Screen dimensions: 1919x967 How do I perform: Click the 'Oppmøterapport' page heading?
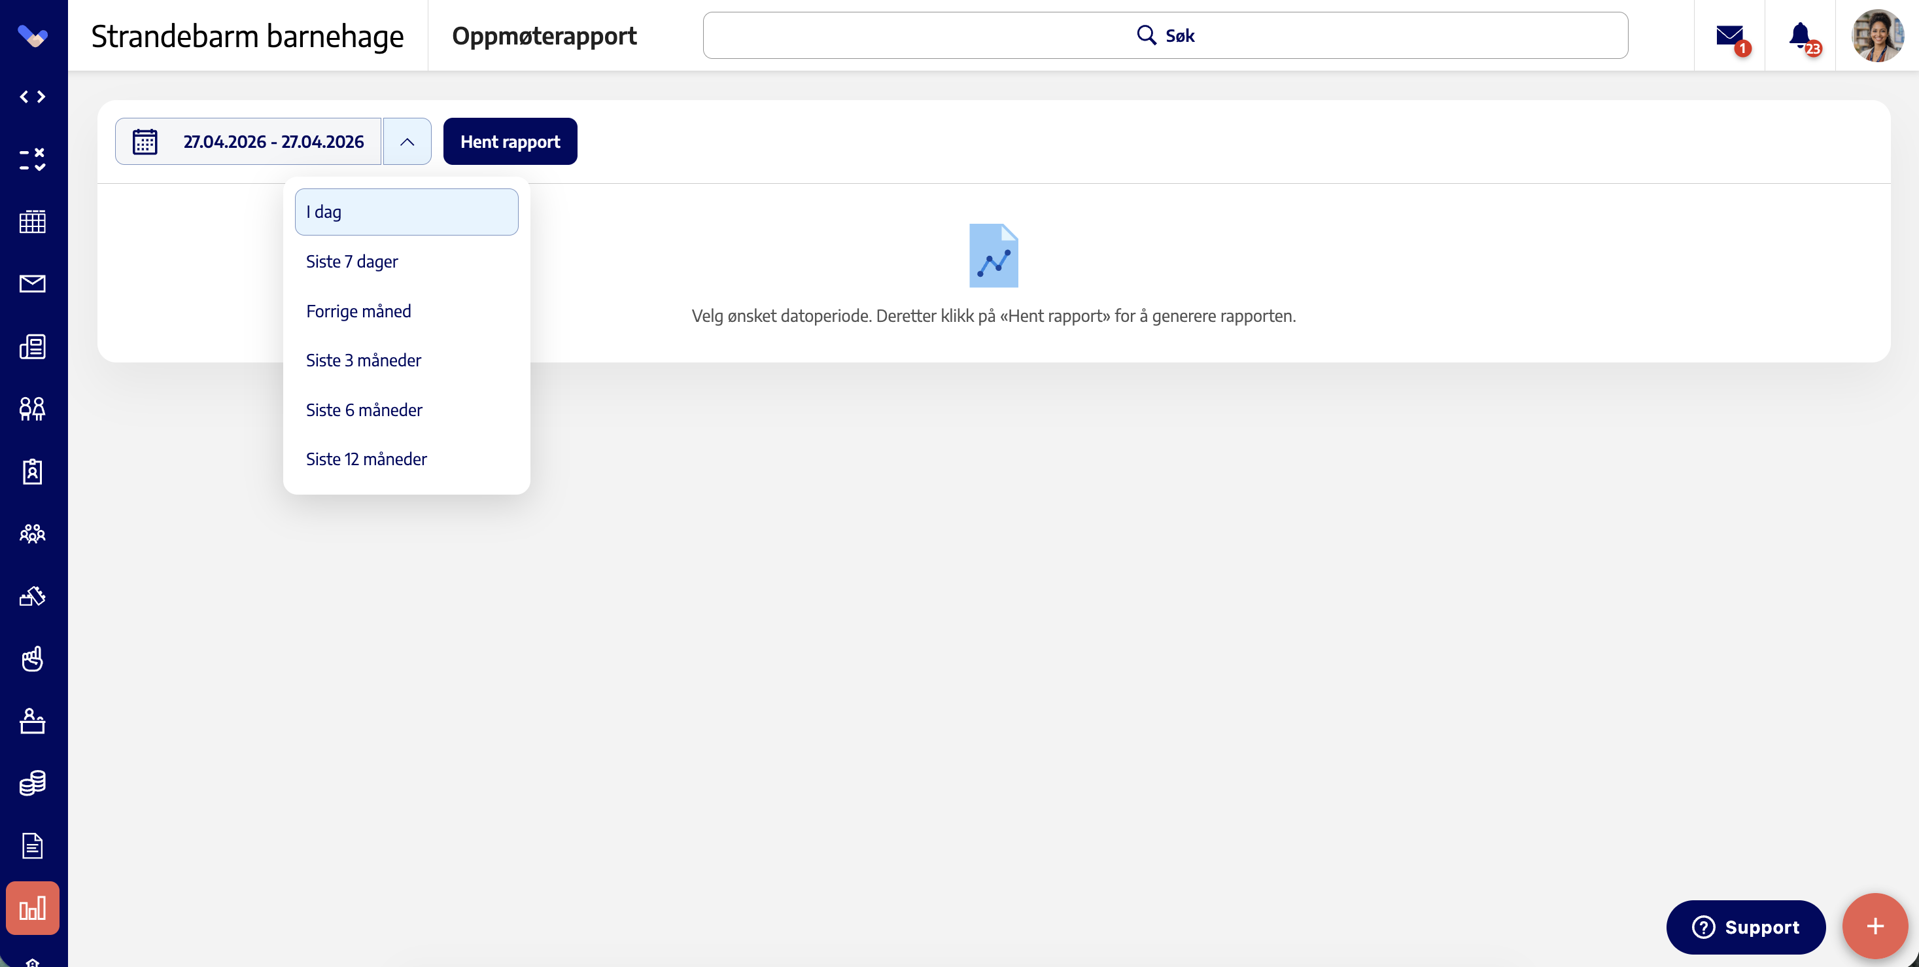pyautogui.click(x=544, y=36)
